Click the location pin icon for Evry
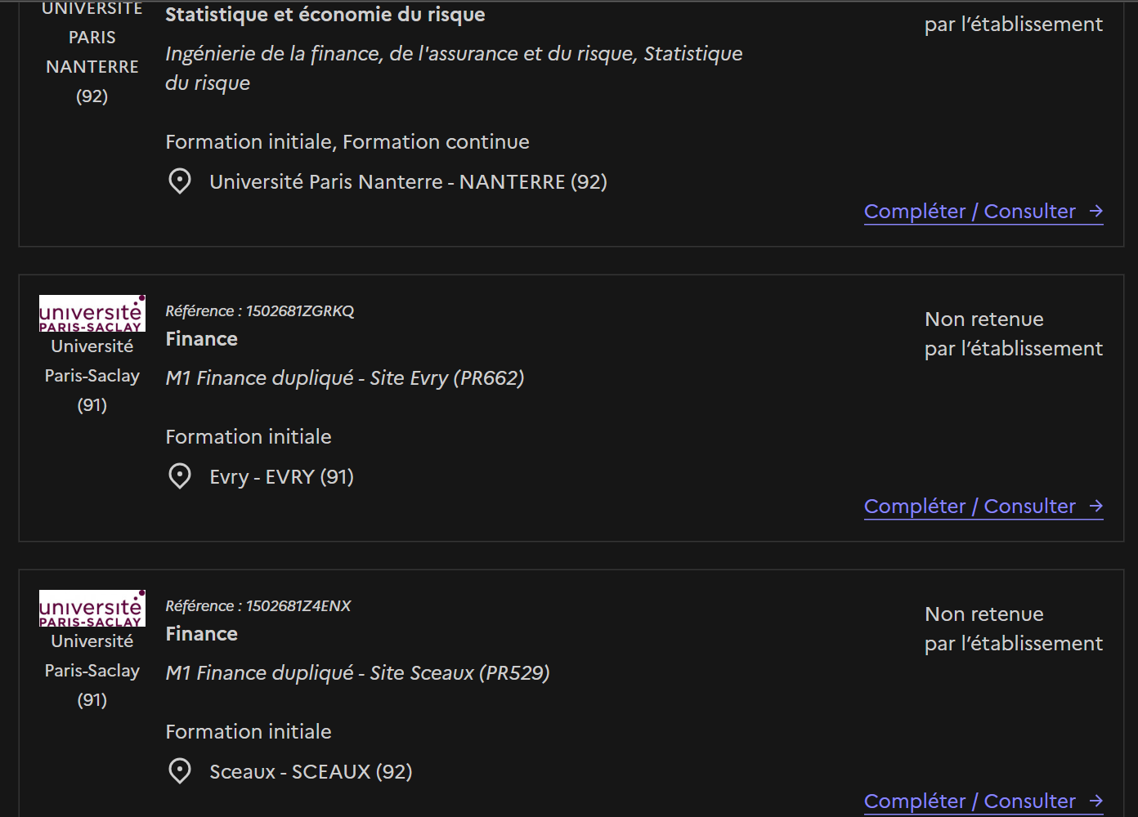This screenshot has height=817, width=1138. (180, 476)
